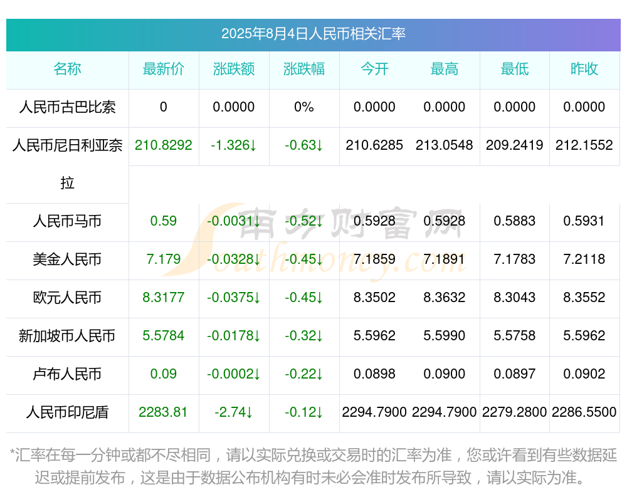Click previous close 0.5931
The height and width of the screenshot is (497, 627).
pos(584,221)
